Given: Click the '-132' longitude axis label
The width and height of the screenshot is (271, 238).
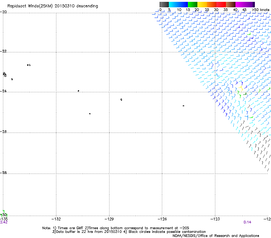Looking at the screenshot, I should 56,219.
